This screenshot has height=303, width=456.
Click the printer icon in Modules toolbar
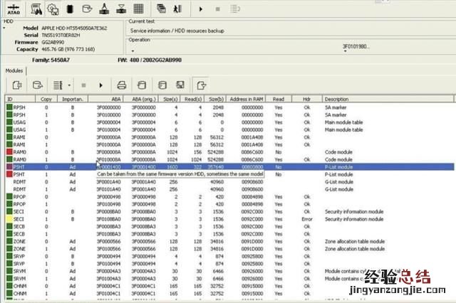[x=123, y=85]
